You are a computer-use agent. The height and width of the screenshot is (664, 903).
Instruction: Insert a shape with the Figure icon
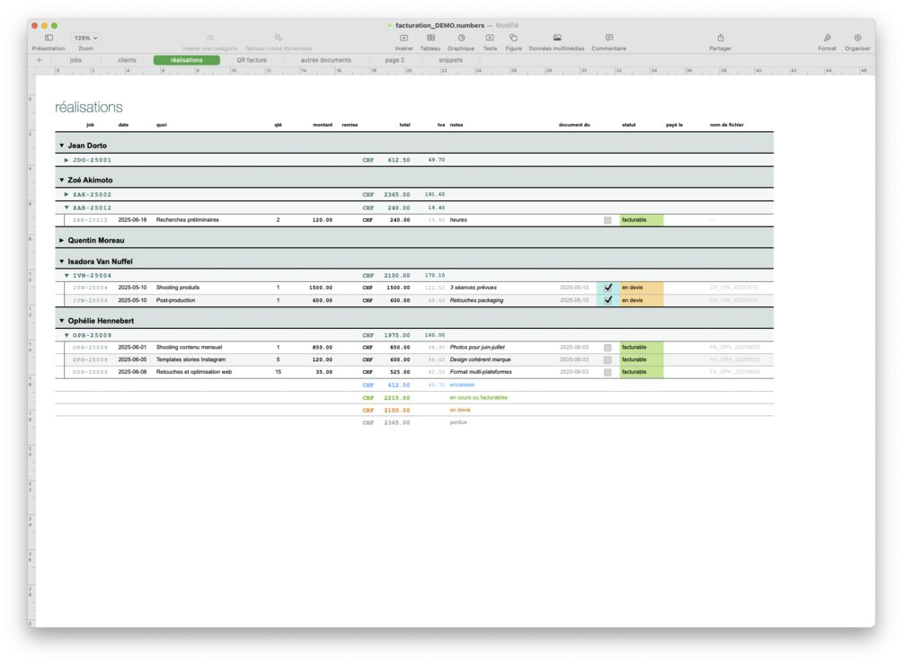(x=513, y=38)
